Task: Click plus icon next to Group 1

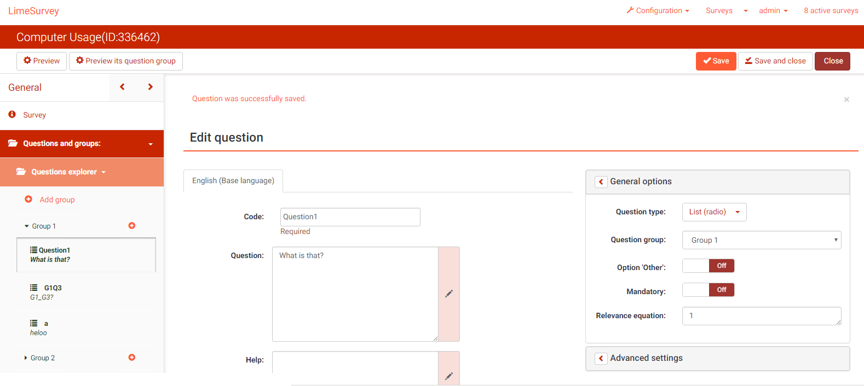Action: (132, 226)
